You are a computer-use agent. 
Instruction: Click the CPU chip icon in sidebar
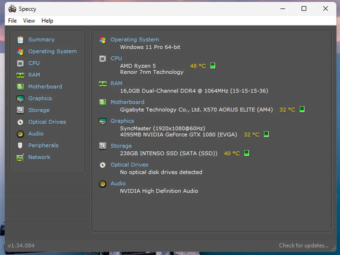click(20, 63)
